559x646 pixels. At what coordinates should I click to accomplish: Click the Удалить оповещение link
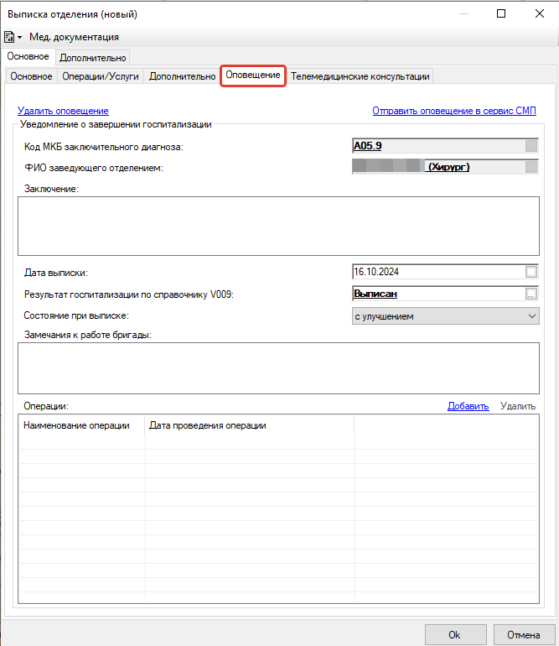point(63,111)
